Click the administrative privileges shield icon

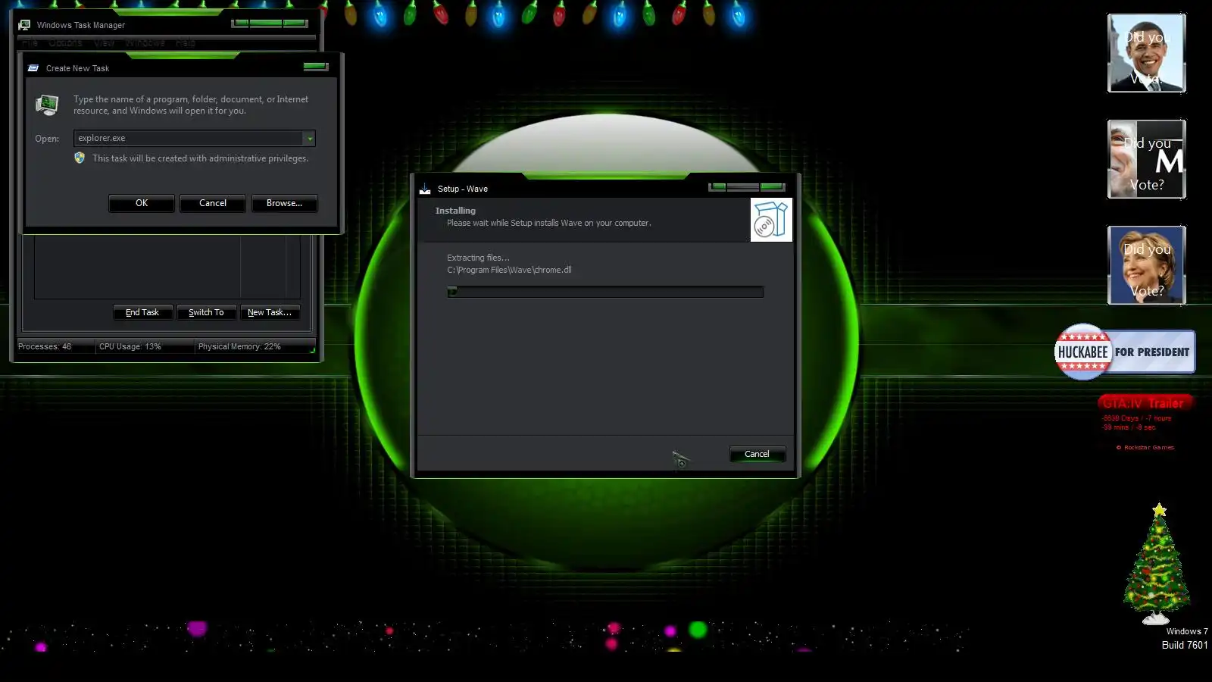tap(80, 158)
